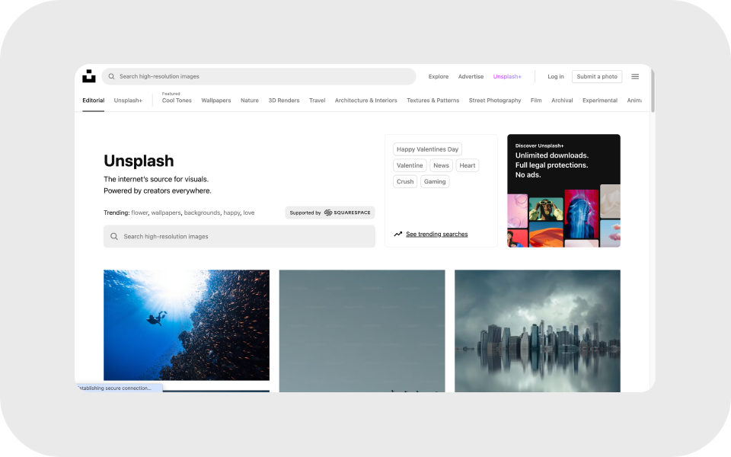Open the gray misty sky photo
The height and width of the screenshot is (457, 731).
(362, 331)
